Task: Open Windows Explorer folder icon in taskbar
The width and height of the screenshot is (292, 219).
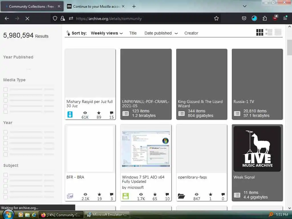Action: coord(27,215)
